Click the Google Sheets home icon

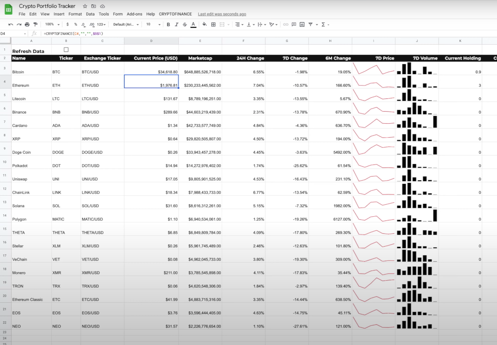point(9,10)
